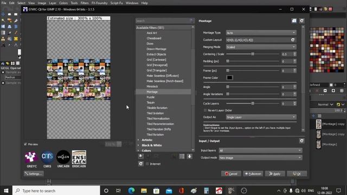
Task: Open the Output mode dropdown
Action: pyautogui.click(x=260, y=158)
